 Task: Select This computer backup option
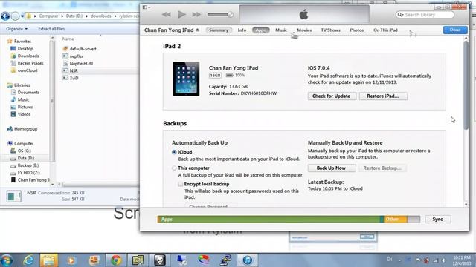[x=174, y=168]
